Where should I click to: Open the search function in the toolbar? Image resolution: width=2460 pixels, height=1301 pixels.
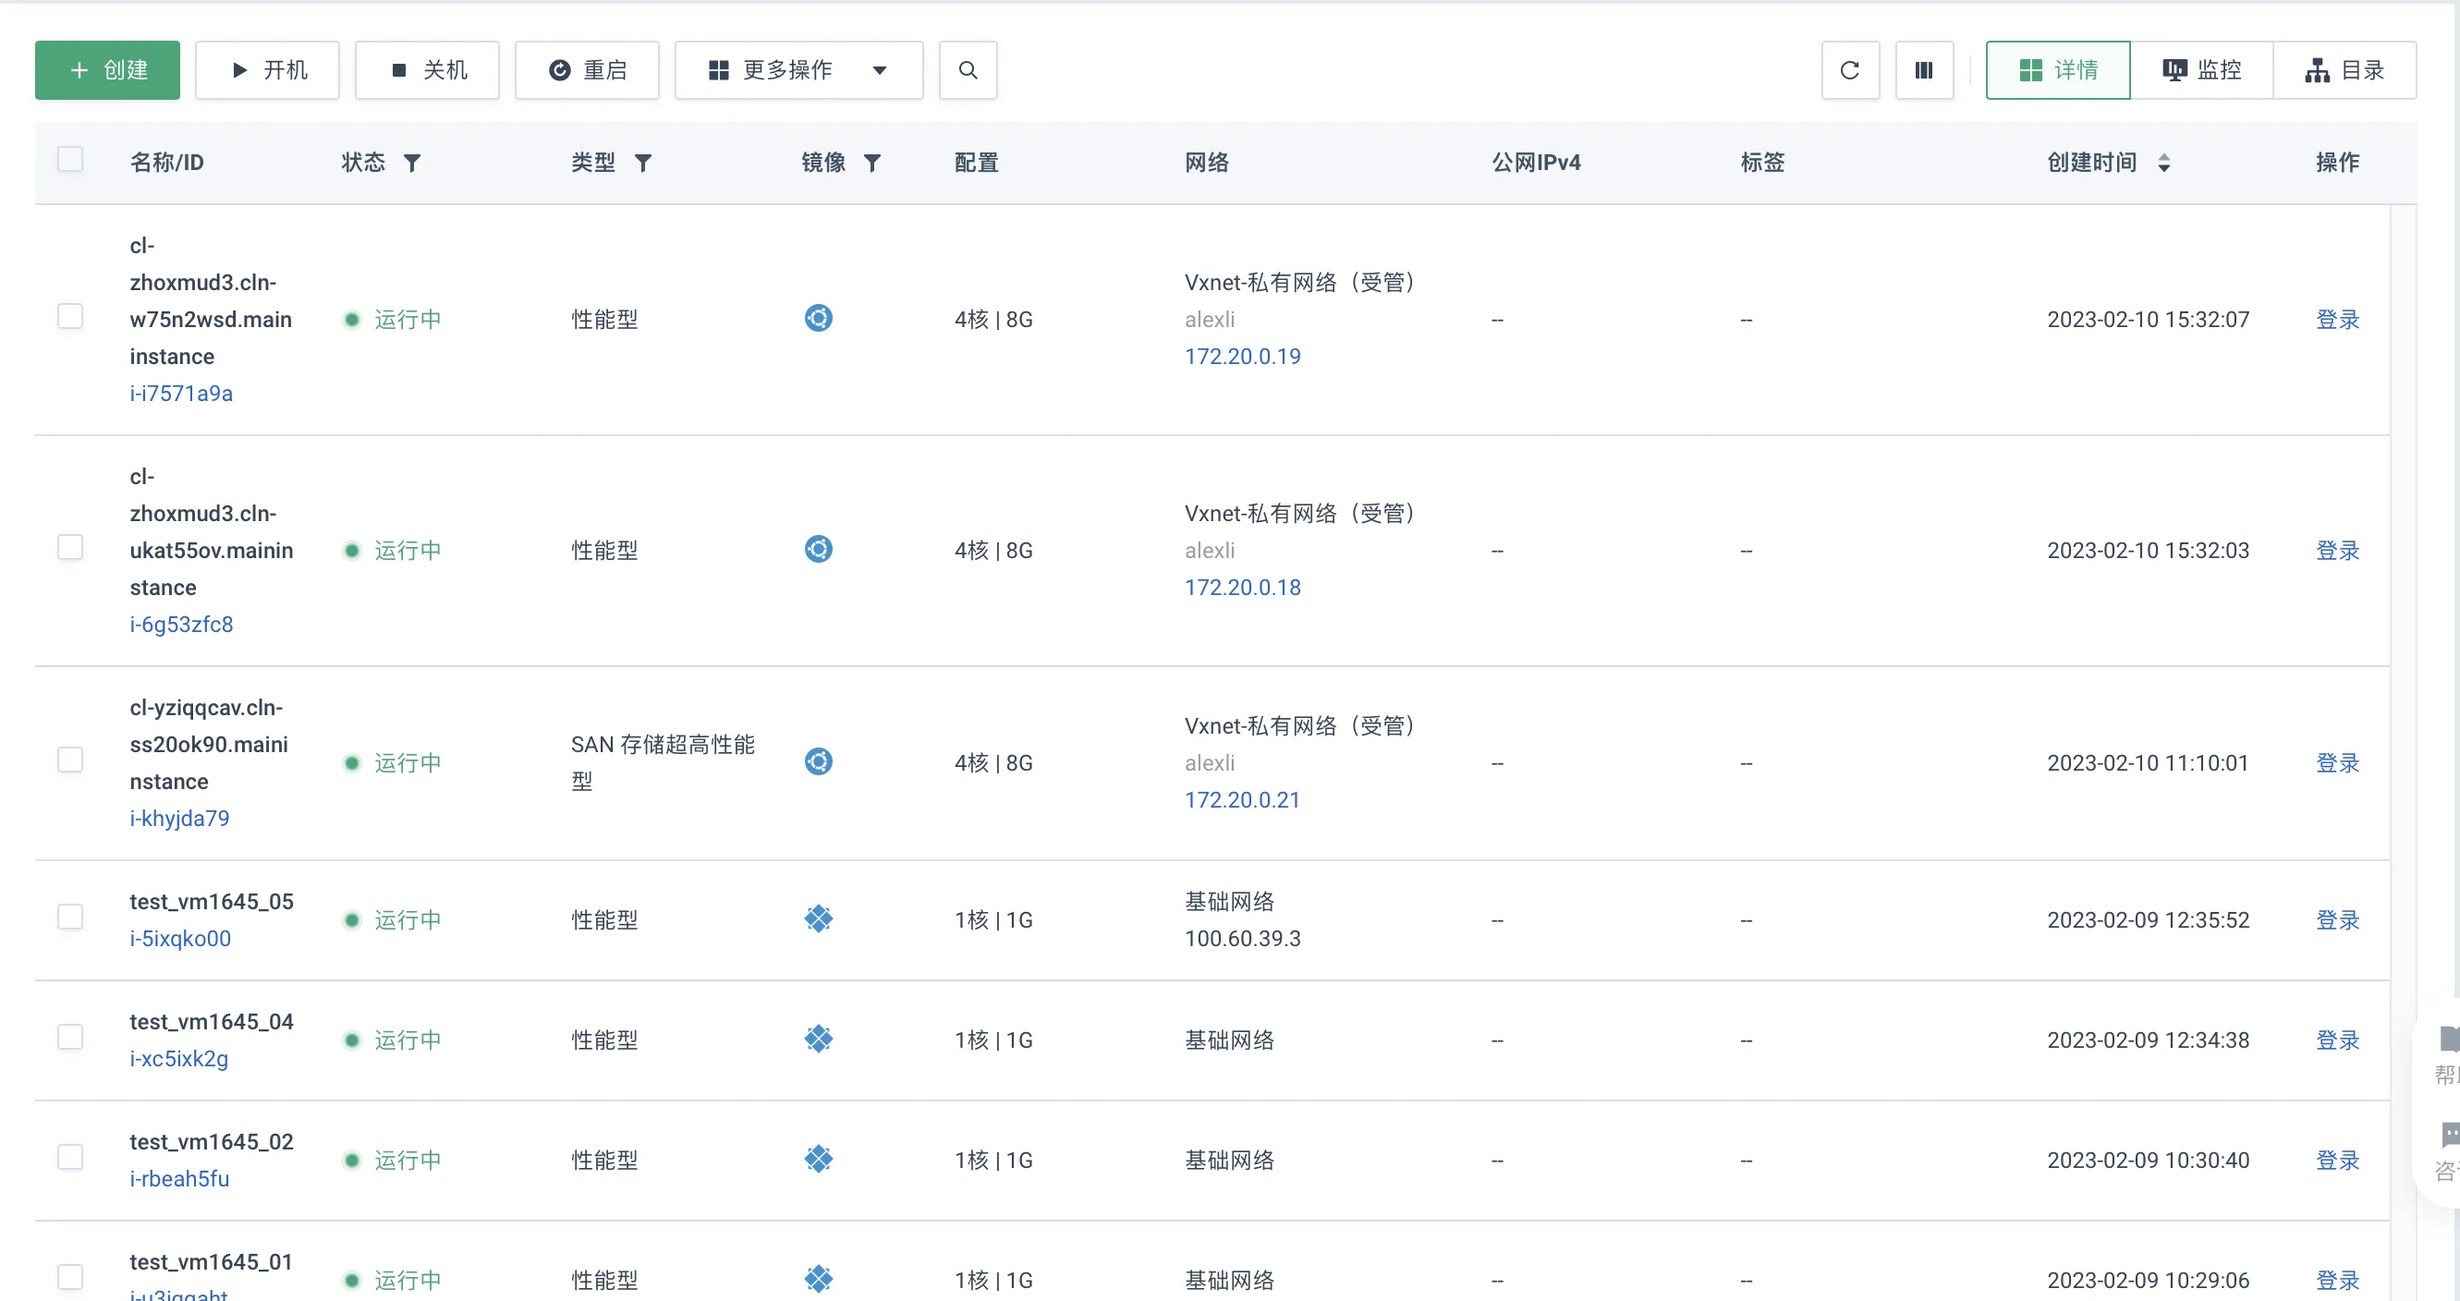coord(968,69)
